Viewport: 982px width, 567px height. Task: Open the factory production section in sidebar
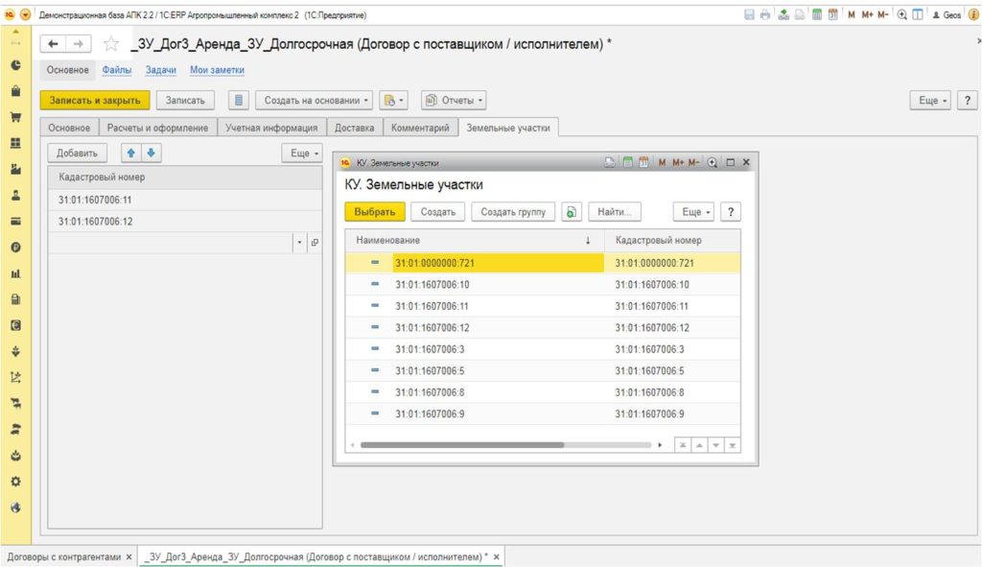tap(15, 169)
